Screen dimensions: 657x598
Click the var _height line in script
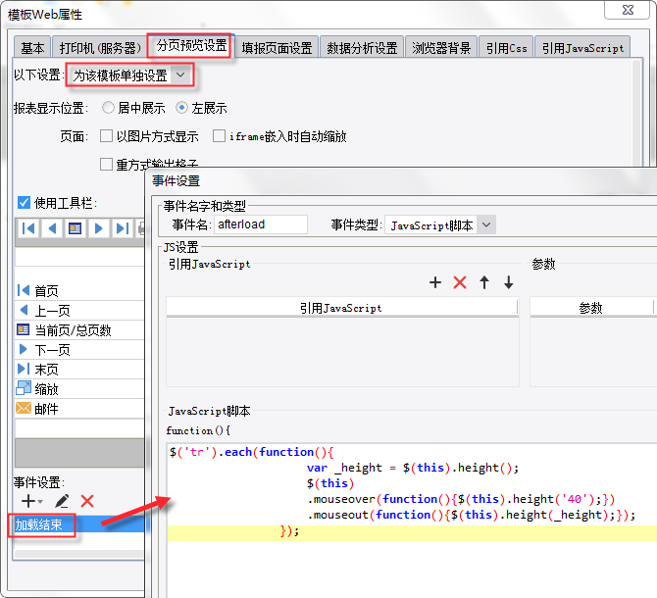[413, 468]
